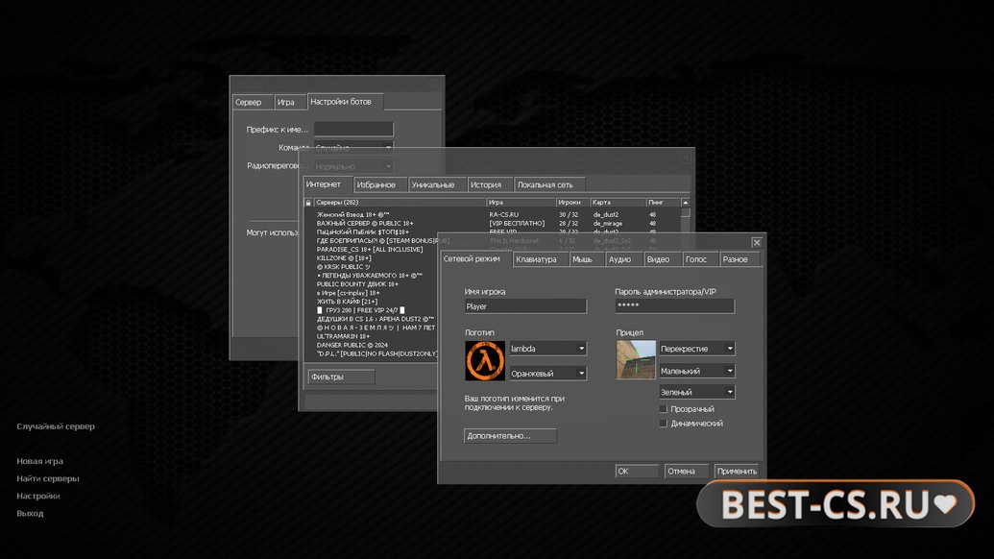The height and width of the screenshot is (559, 994).
Task: Click the lock column header icon
Action: click(308, 203)
